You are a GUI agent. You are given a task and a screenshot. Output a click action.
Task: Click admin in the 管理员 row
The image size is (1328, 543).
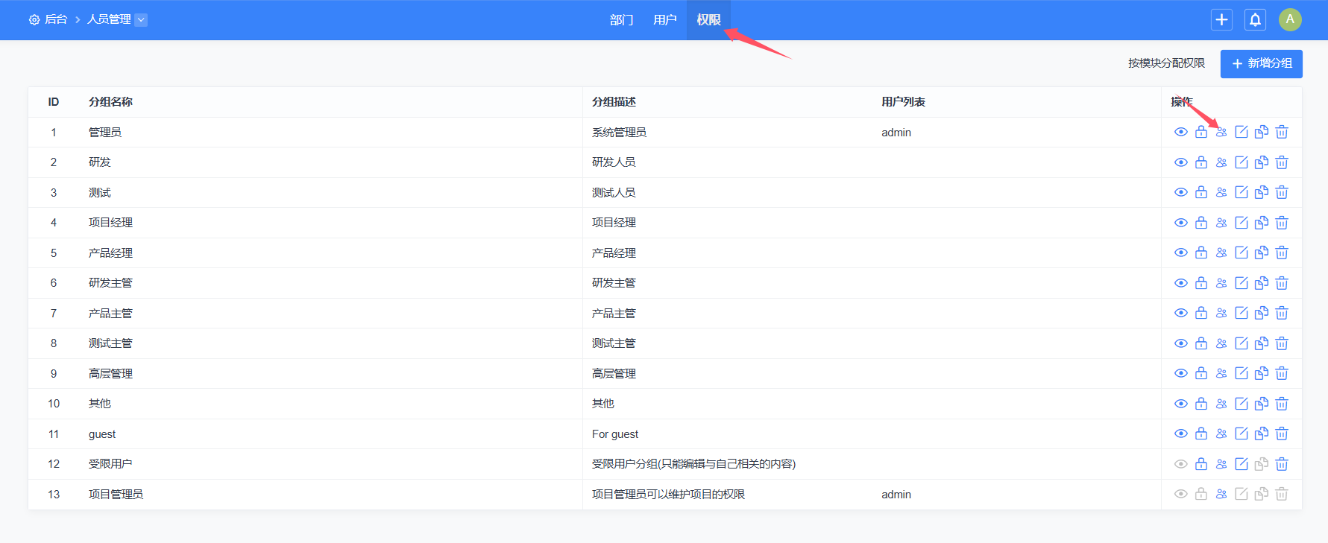click(896, 133)
